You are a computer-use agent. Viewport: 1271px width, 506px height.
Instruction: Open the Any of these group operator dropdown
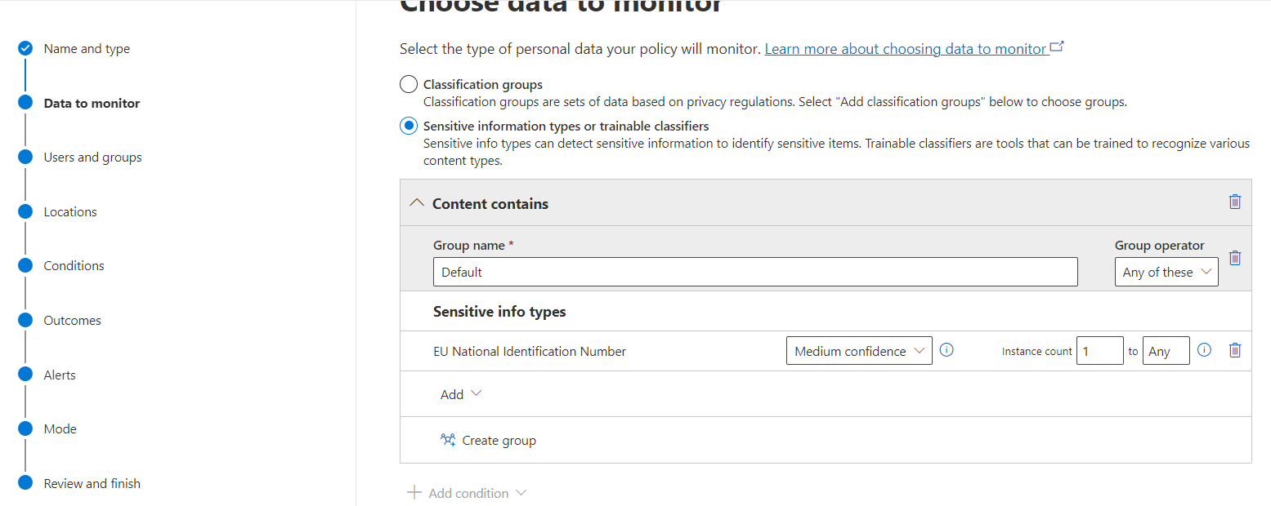pos(1166,273)
